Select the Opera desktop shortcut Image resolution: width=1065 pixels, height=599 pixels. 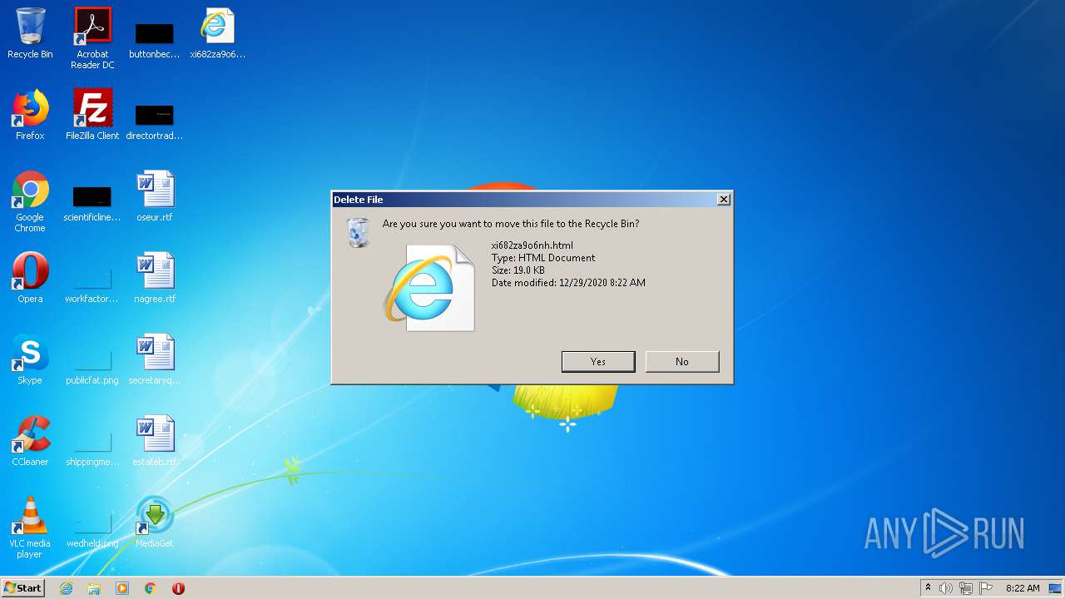[x=30, y=278]
